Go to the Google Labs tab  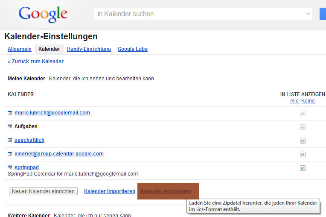tap(132, 49)
